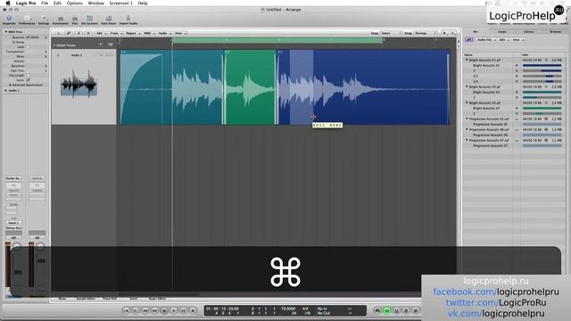Image resolution: width=571 pixels, height=321 pixels.
Task: Open the Arrange local Region menu
Action: pos(133,33)
